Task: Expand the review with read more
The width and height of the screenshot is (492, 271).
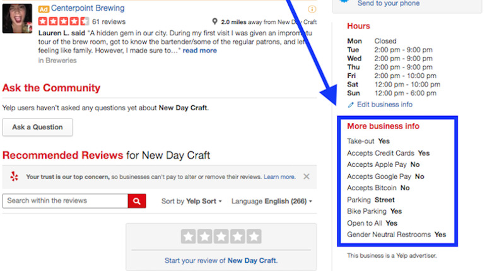Action: [x=199, y=50]
